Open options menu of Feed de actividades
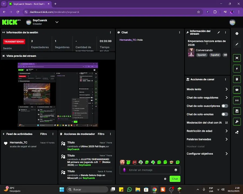Screen dimensions: 243x194 (x=53, y=134)
